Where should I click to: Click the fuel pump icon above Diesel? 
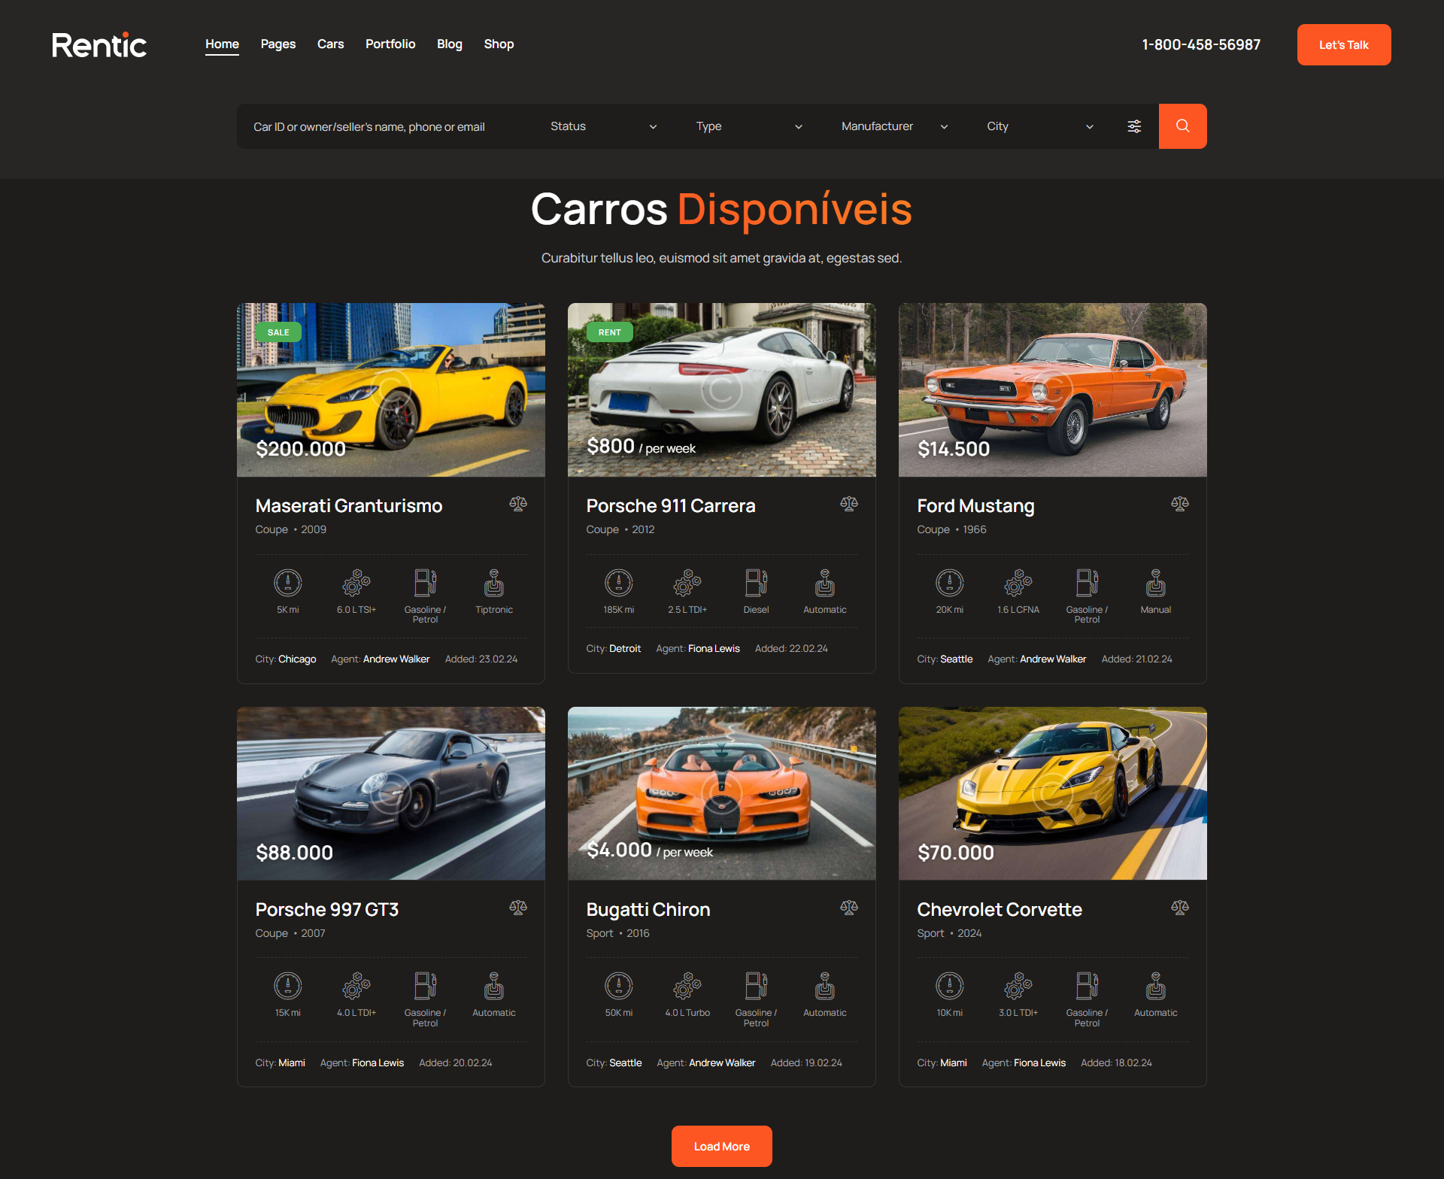pos(756,583)
